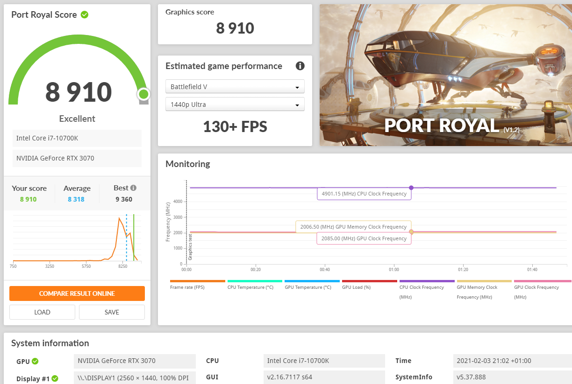Toggle the CPU Temperature legend swatch
Screen dimensions: 572x384
pyautogui.click(x=255, y=281)
